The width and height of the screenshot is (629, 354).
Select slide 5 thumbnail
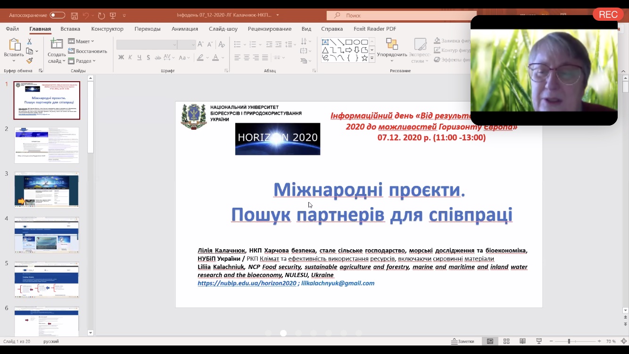coord(47,280)
